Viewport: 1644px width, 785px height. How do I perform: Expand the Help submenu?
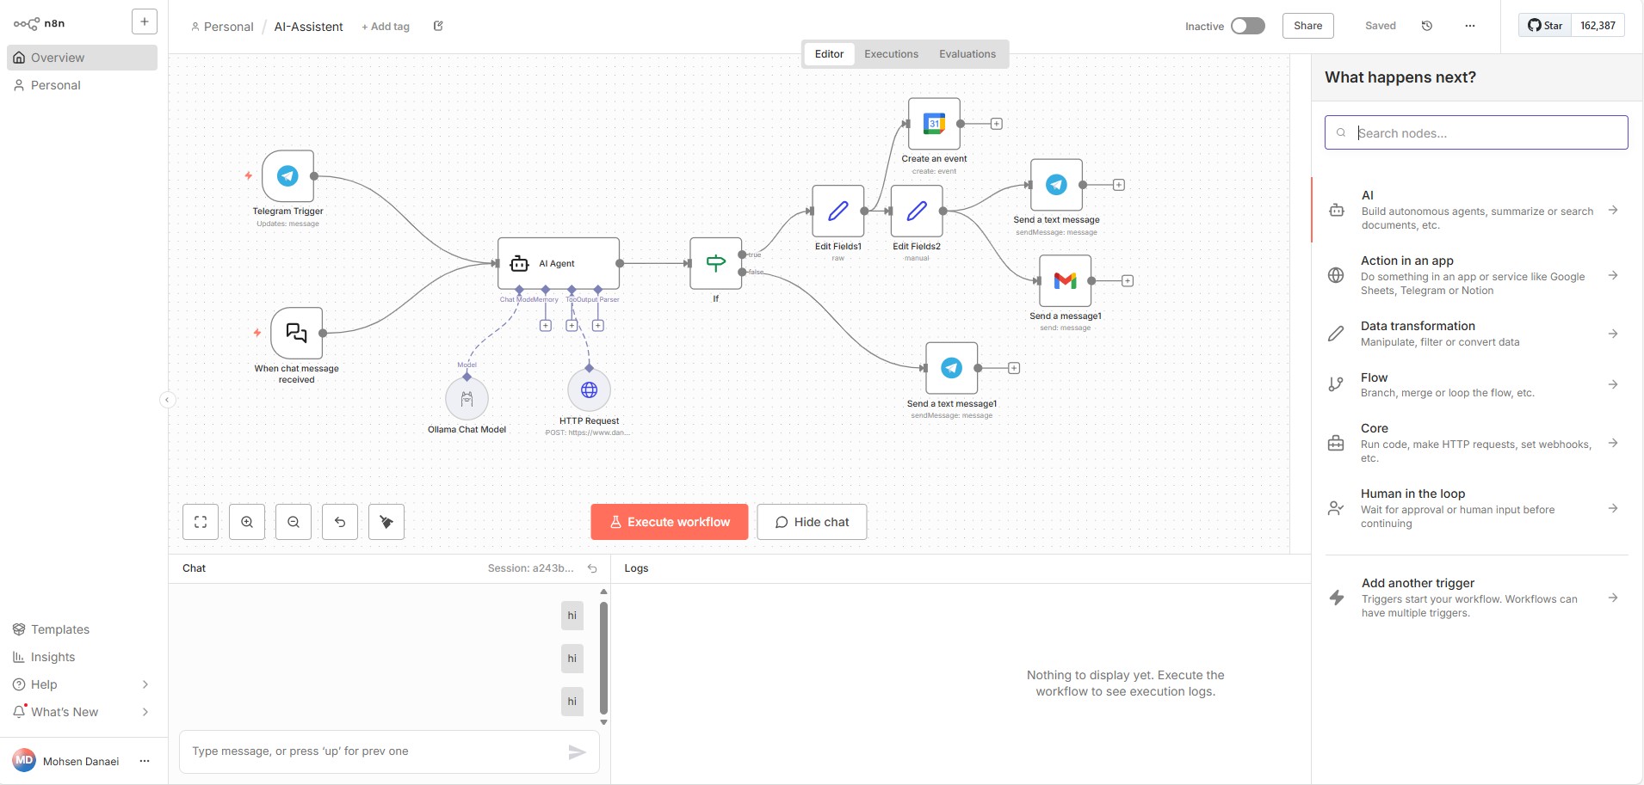(x=145, y=684)
